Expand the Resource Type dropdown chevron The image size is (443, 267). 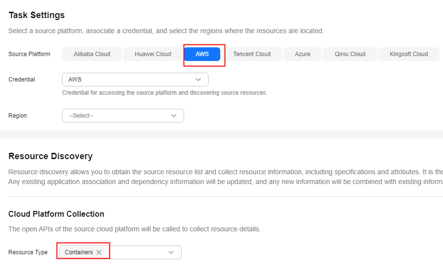(171, 252)
